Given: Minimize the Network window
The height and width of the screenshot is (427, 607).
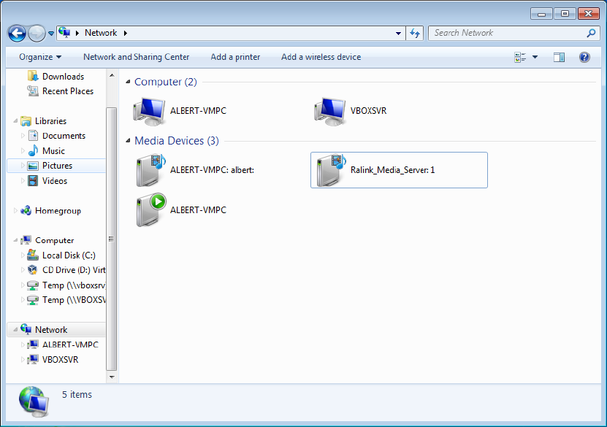Looking at the screenshot, I should tap(541, 14).
